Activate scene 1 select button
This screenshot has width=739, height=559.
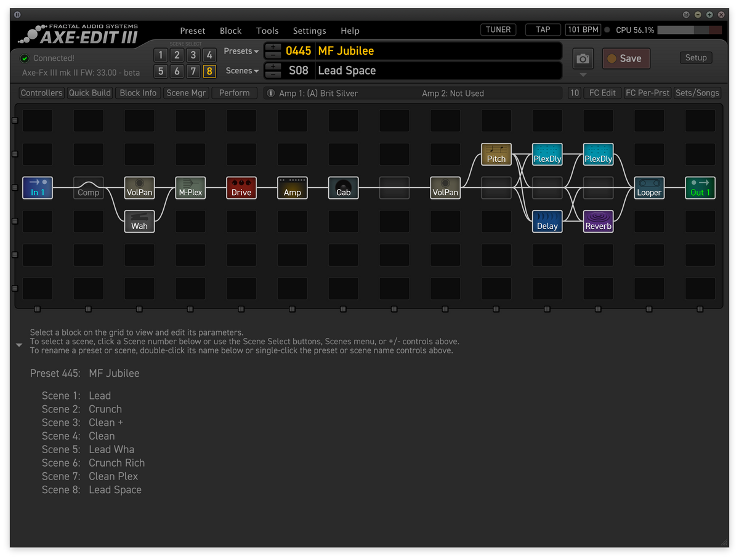tap(161, 55)
